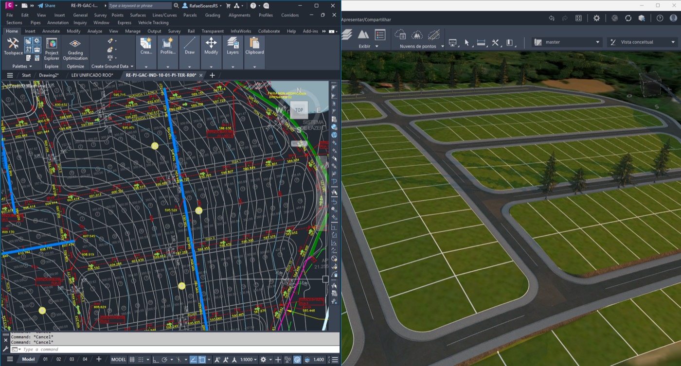Open Project Explorer
Screen dimensions: 681x366
click(x=52, y=49)
